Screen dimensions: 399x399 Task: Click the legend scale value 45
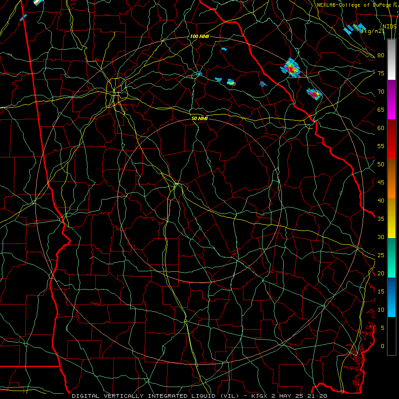click(381, 183)
